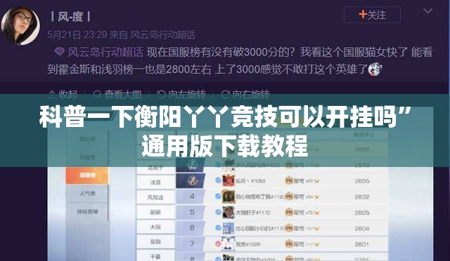Click the rank medal badge in the 2913 row
Viewport: 450px width, 261px height.
191,165
